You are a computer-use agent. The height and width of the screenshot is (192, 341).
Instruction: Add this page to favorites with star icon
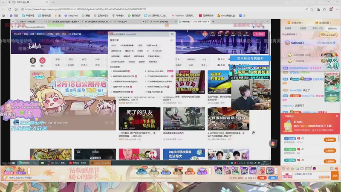[312, 9]
